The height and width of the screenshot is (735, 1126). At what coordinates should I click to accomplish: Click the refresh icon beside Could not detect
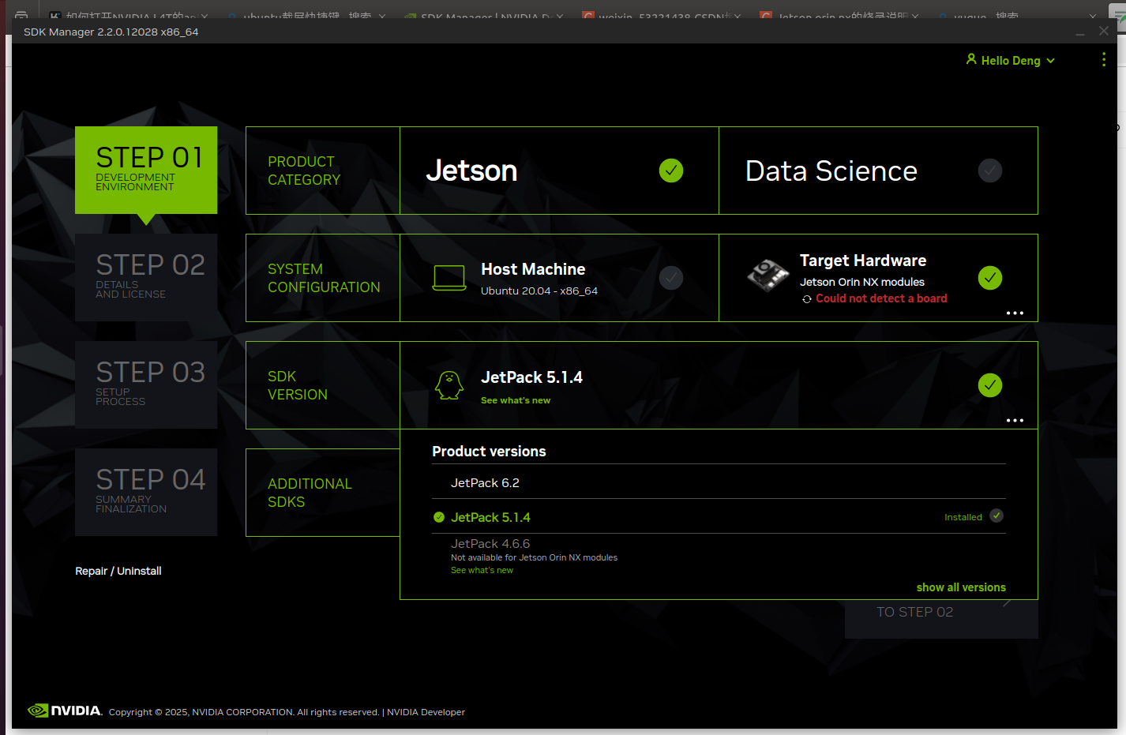coord(807,299)
